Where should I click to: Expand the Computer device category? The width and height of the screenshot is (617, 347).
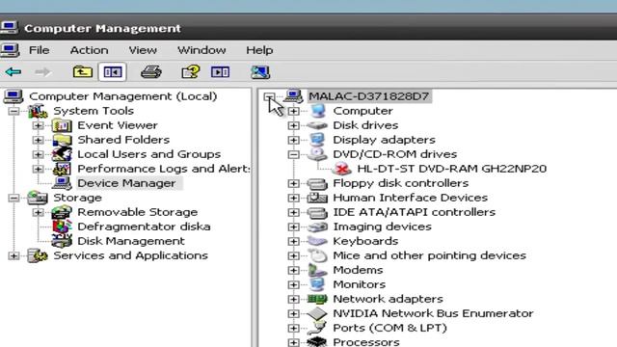pyautogui.click(x=293, y=112)
